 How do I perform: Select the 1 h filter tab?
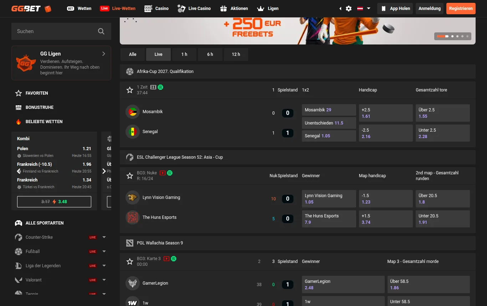184,54
